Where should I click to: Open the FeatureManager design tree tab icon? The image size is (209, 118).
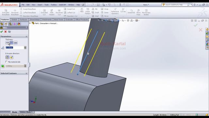2,24
